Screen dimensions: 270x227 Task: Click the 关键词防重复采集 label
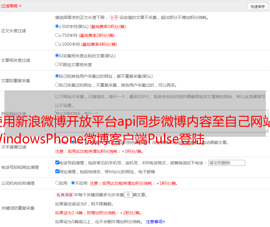click(x=18, y=208)
